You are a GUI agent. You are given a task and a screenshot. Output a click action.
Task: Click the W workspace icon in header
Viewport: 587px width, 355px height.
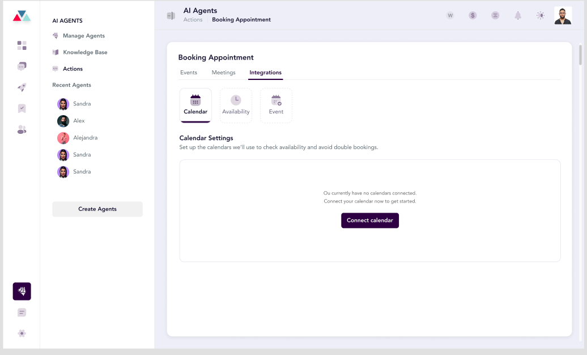(x=450, y=15)
